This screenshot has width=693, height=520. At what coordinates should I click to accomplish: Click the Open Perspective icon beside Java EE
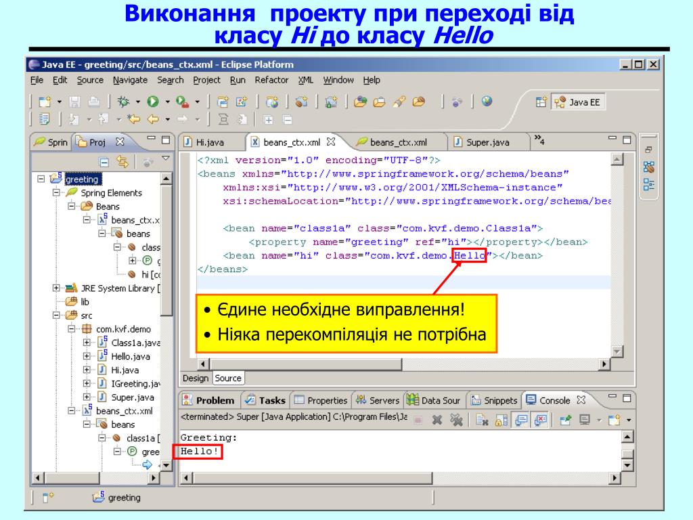pyautogui.click(x=541, y=102)
